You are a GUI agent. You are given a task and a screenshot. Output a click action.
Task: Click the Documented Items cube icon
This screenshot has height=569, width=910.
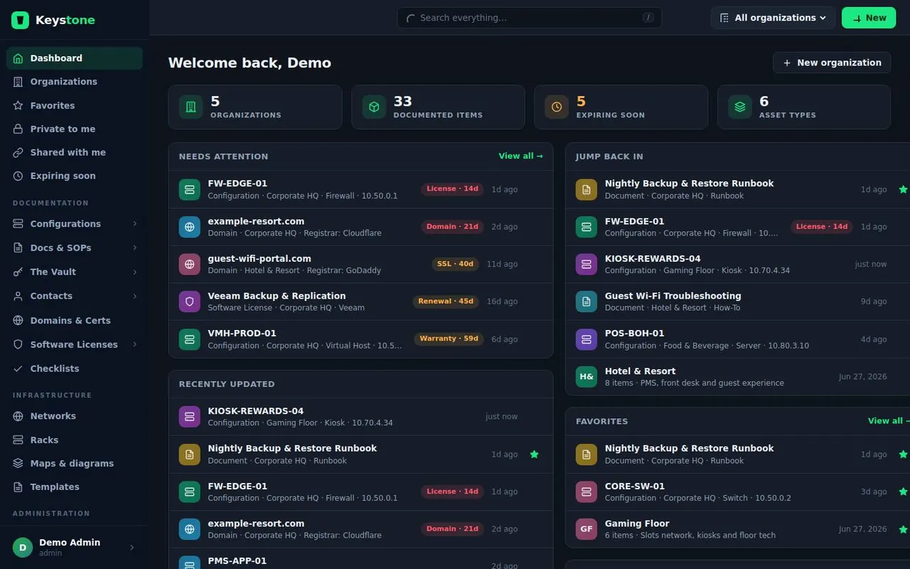[x=374, y=107]
